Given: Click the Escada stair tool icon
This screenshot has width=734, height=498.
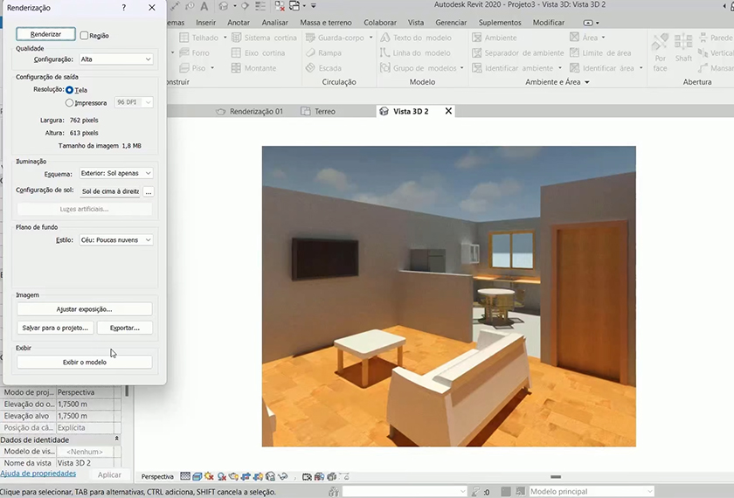Looking at the screenshot, I should [311, 68].
